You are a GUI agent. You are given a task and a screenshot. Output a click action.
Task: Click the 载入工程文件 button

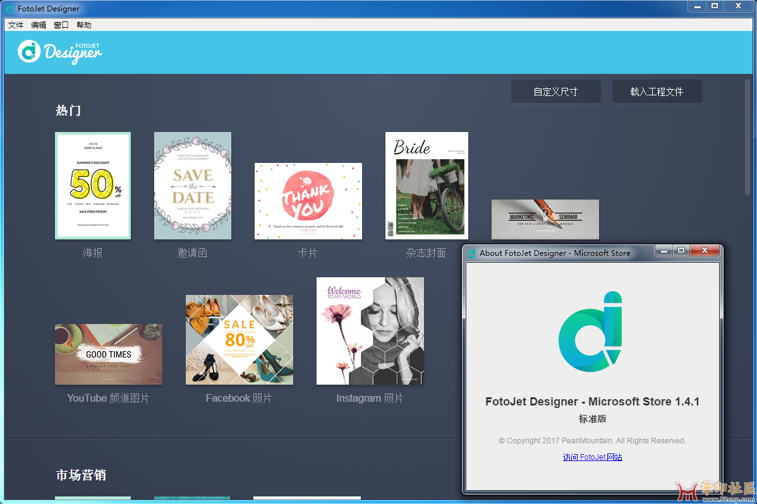pos(657,92)
